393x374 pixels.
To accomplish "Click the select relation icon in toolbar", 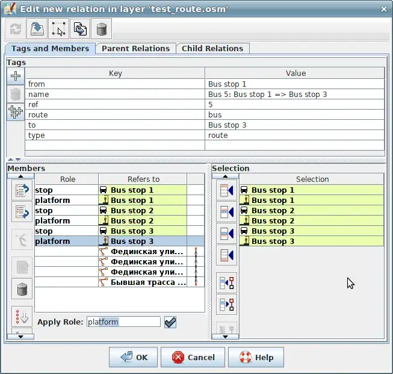I will (58, 28).
